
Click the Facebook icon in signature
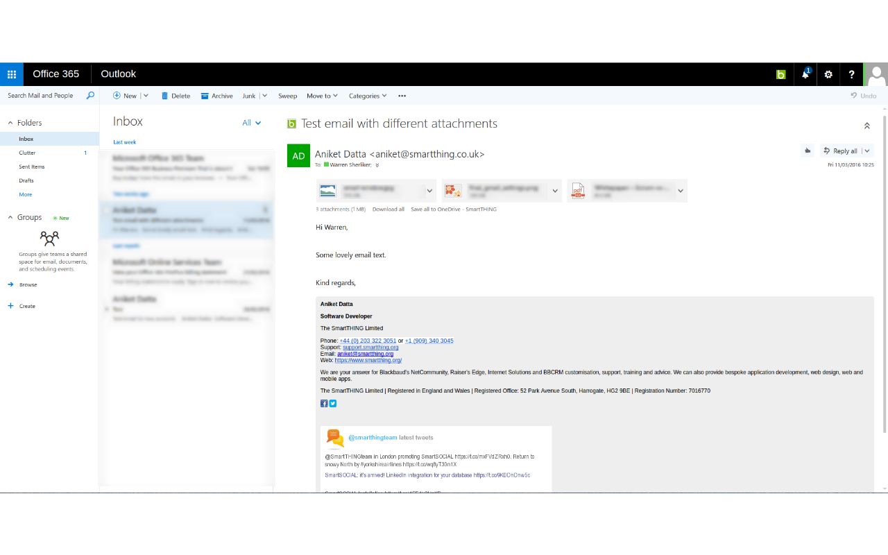(x=324, y=403)
